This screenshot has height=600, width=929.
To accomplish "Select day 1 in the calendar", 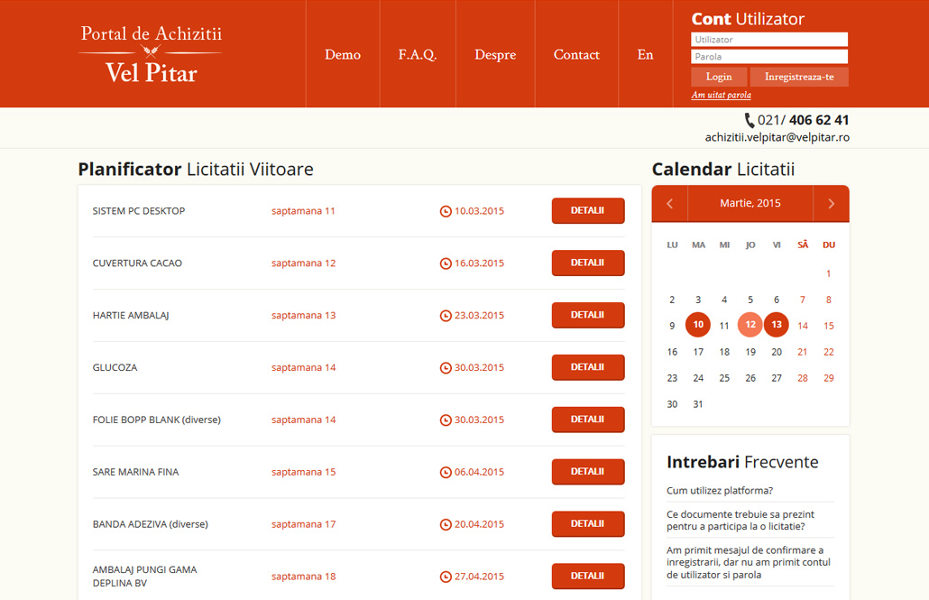I will coord(828,274).
